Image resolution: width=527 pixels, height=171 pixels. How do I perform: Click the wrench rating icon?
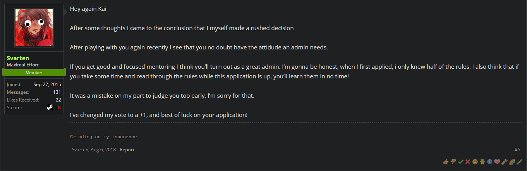point(505,161)
